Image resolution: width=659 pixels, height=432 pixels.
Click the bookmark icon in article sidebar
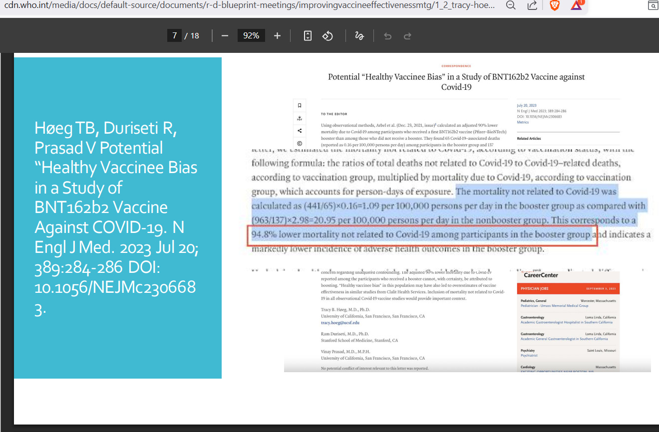point(300,105)
